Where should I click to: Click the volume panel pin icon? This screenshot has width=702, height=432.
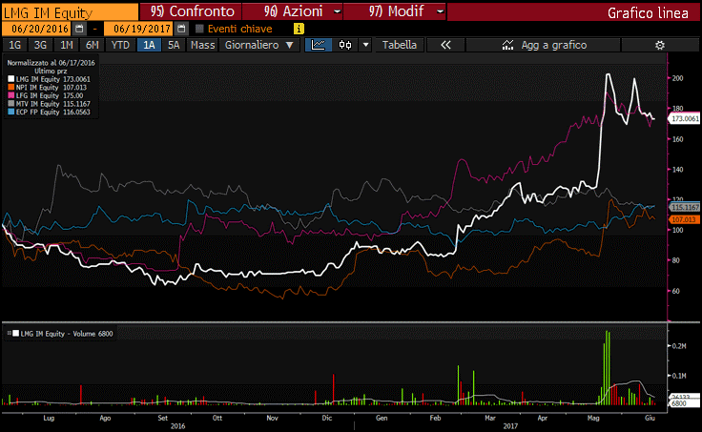click(9, 333)
